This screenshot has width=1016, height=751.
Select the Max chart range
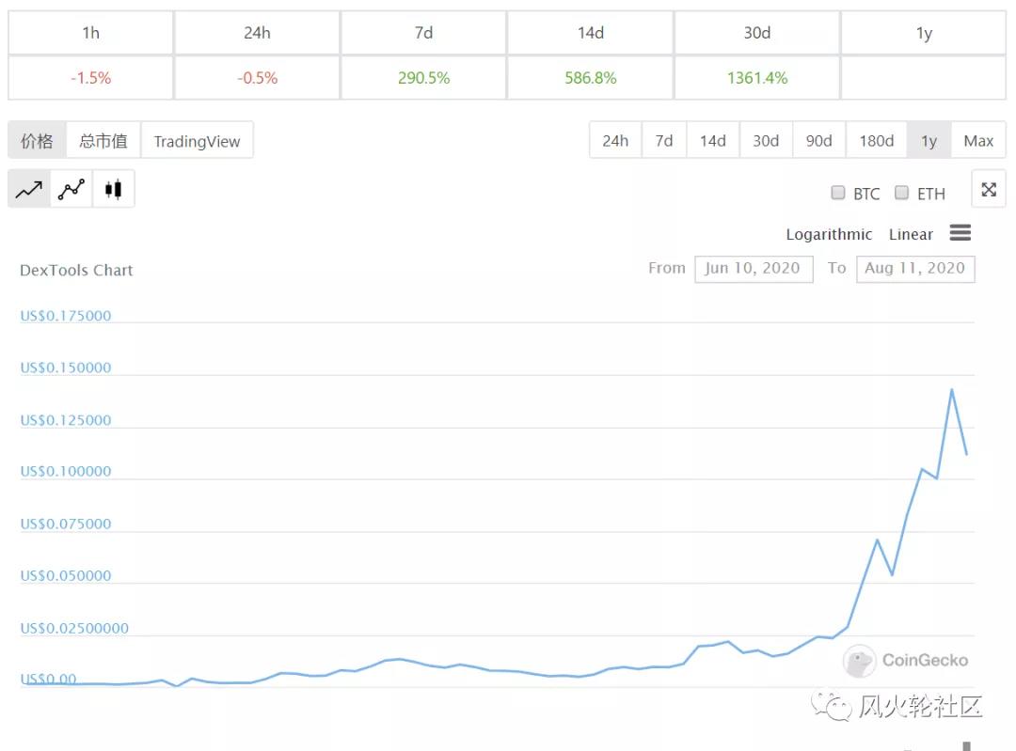pyautogui.click(x=978, y=140)
